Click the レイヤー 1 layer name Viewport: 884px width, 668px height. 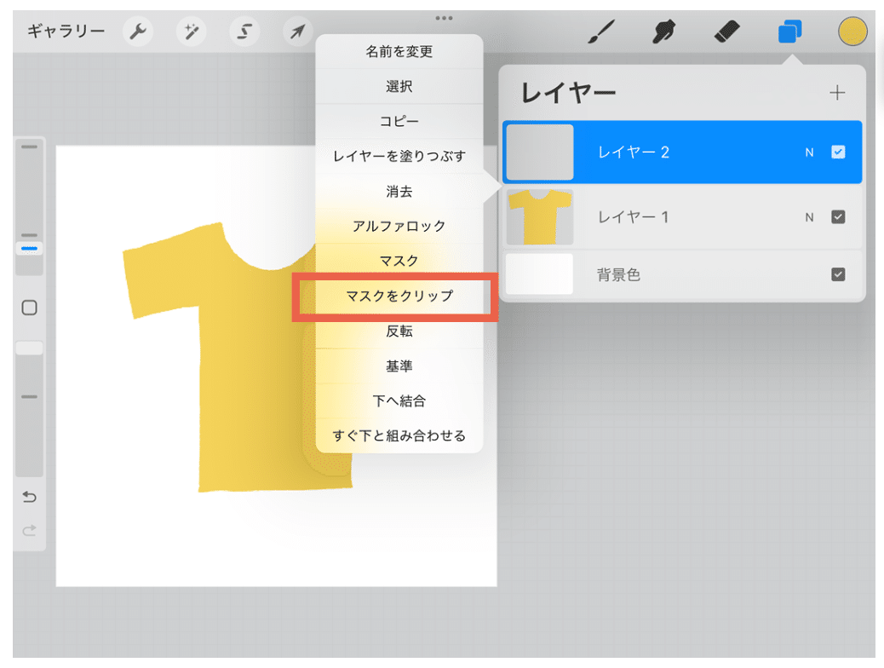pos(633,217)
